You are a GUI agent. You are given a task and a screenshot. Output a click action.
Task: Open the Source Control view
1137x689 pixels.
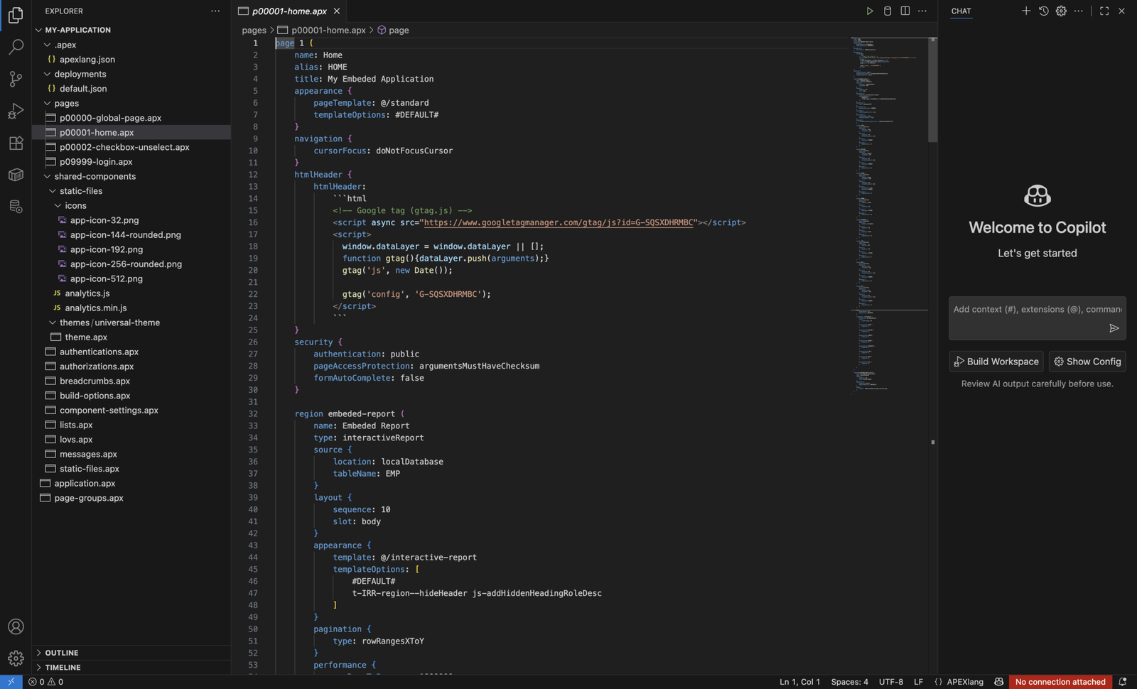tap(16, 79)
